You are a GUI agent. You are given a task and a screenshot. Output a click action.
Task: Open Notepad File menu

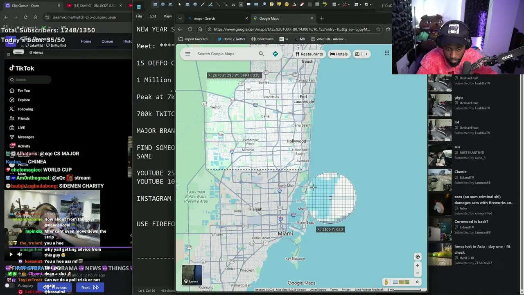tap(139, 16)
